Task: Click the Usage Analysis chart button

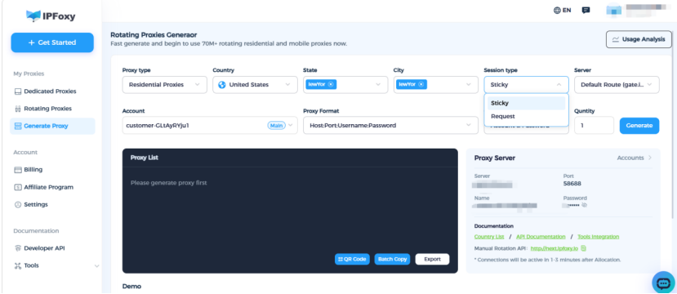Action: (x=639, y=39)
